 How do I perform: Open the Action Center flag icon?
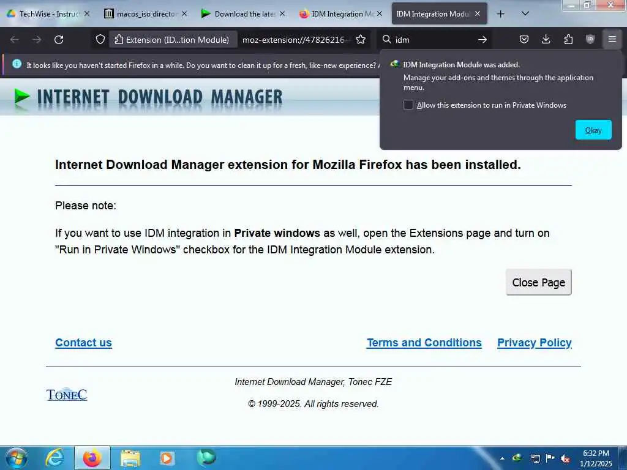[x=550, y=458]
